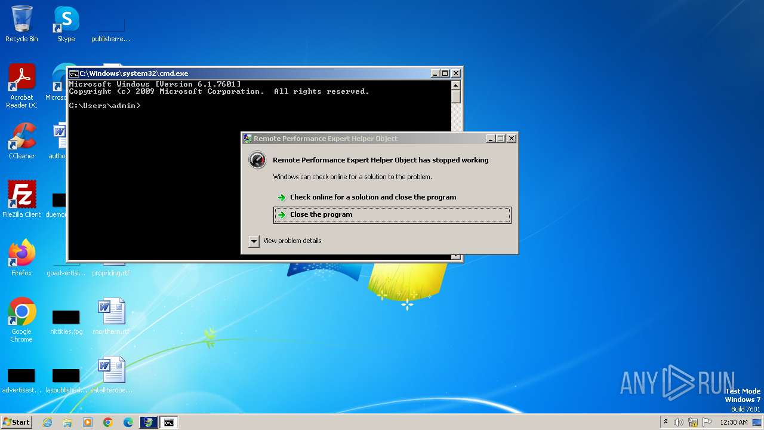Click 'Windows can check online' message text
This screenshot has height=430, width=764.
point(352,177)
